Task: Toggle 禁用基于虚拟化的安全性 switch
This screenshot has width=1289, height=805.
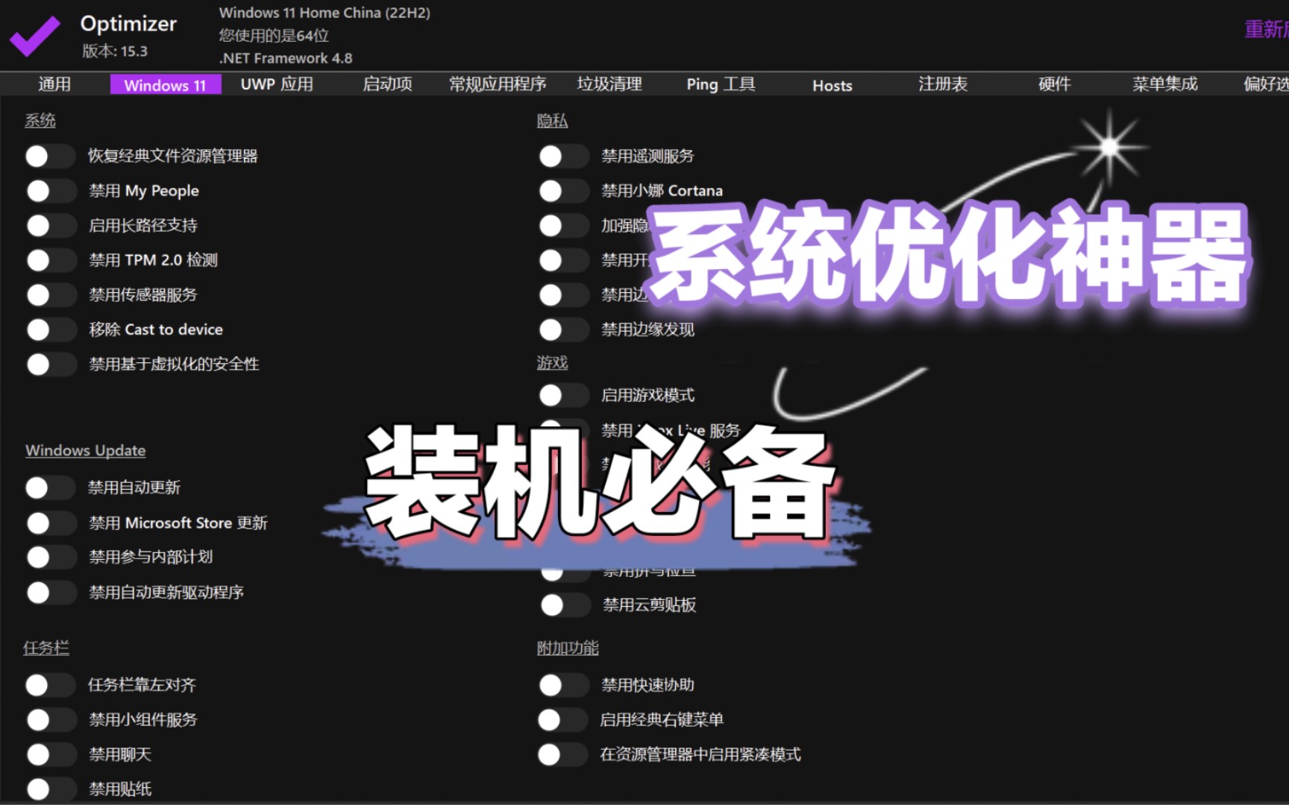Action: click(x=51, y=364)
